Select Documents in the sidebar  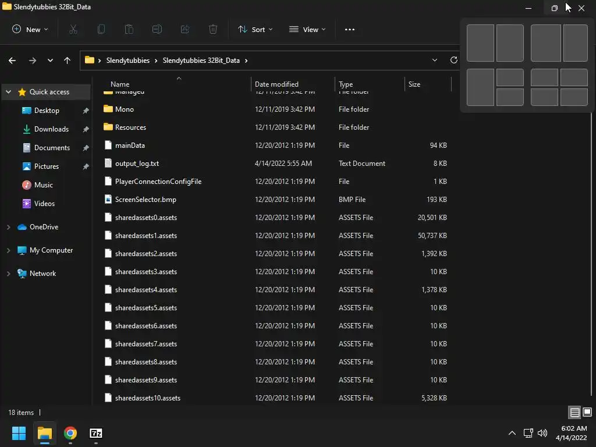[x=52, y=148]
